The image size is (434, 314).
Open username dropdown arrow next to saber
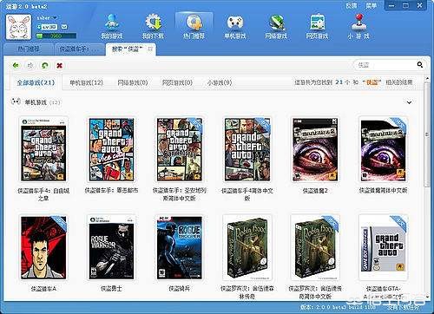click(55, 18)
